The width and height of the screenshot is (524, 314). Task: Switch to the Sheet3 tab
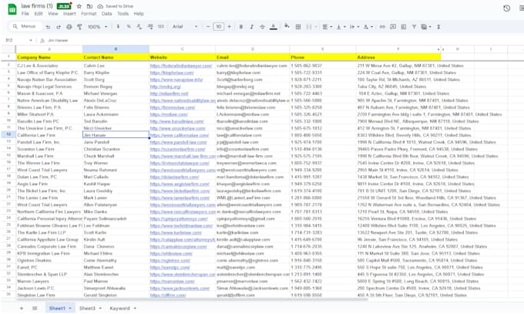click(87, 309)
